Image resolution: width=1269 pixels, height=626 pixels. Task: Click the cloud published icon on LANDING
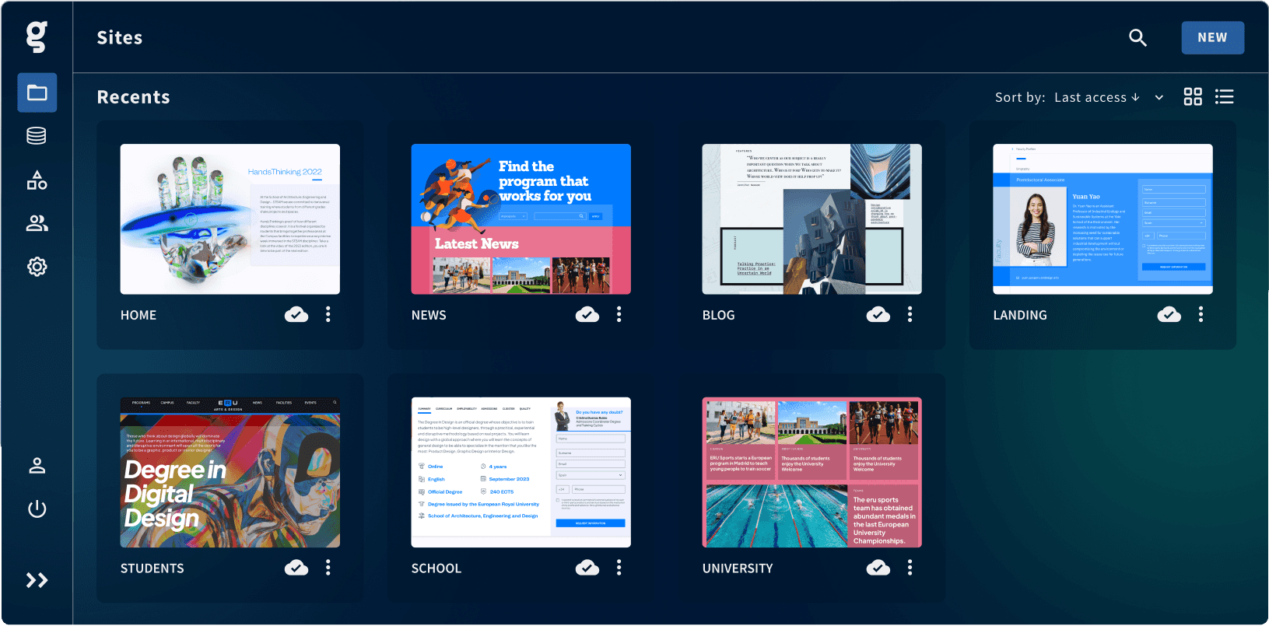[1169, 314]
